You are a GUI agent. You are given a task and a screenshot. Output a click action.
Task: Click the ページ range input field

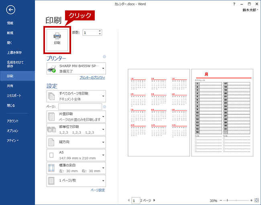tap(80, 107)
